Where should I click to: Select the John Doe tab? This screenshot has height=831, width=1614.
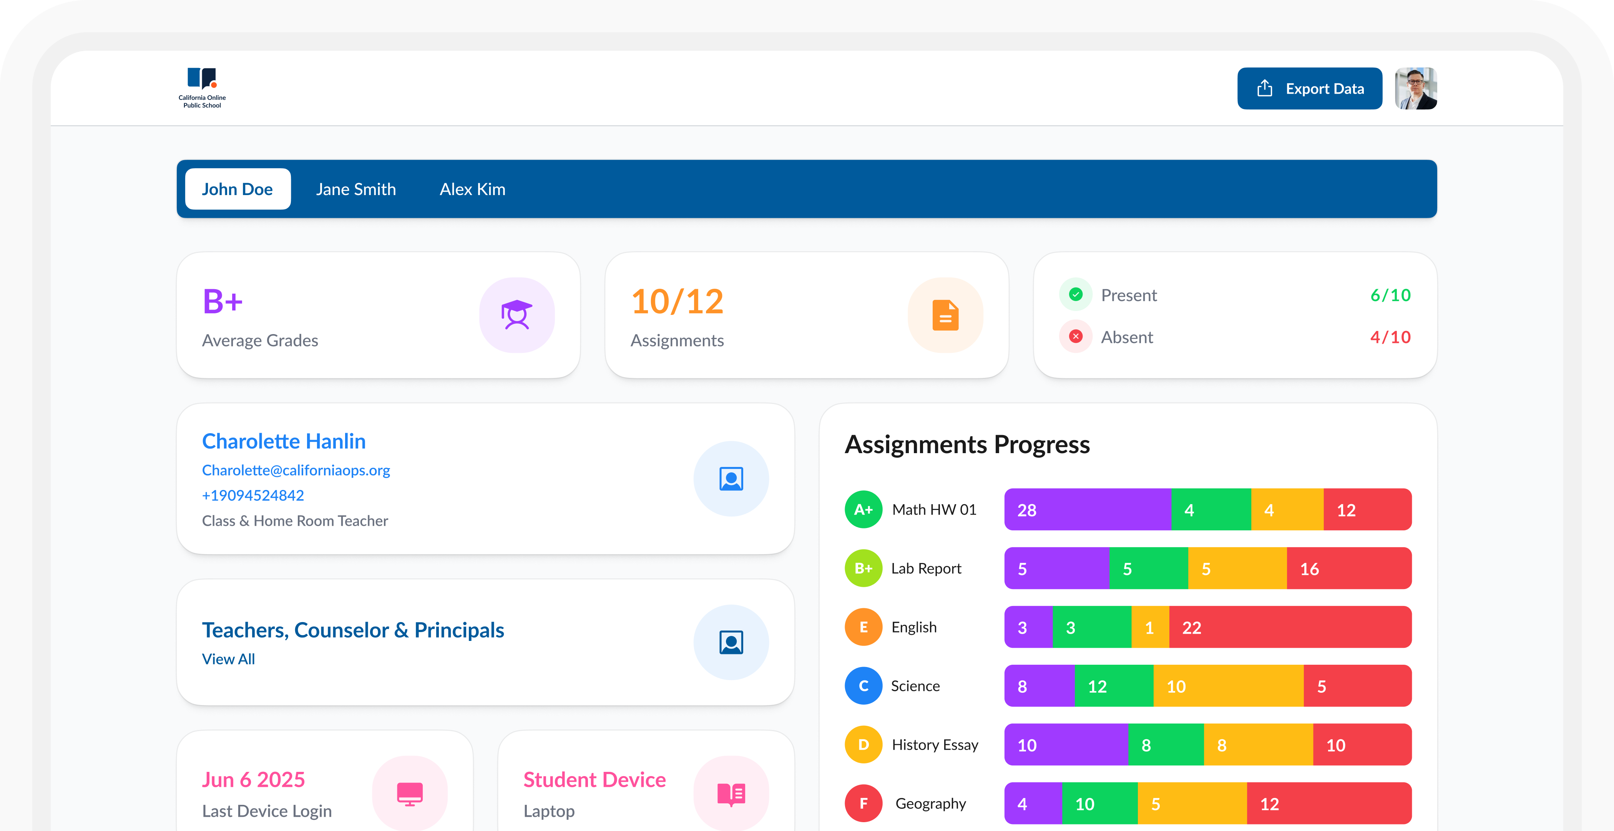click(x=237, y=189)
